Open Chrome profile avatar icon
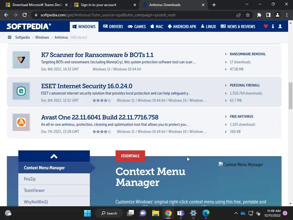Viewport: 293px width, 220px height. (278, 15)
